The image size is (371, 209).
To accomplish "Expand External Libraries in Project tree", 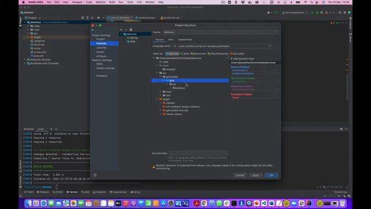I will (x=25, y=60).
